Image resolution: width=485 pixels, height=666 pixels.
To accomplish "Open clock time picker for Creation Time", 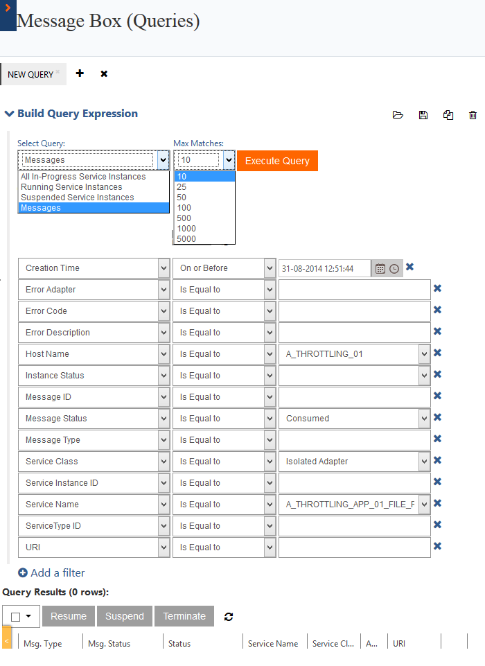I will click(394, 268).
